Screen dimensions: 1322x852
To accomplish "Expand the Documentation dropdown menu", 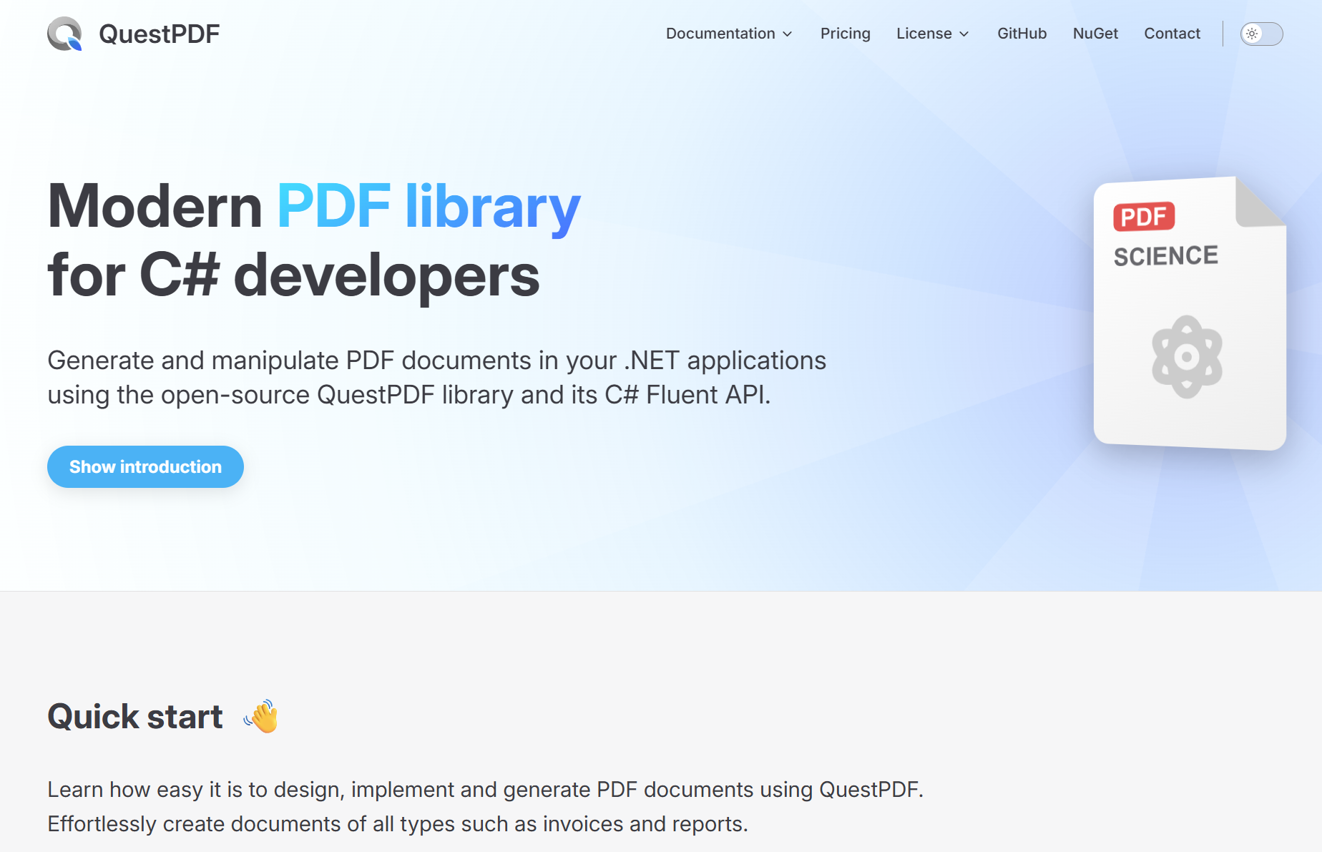I will pos(729,34).
